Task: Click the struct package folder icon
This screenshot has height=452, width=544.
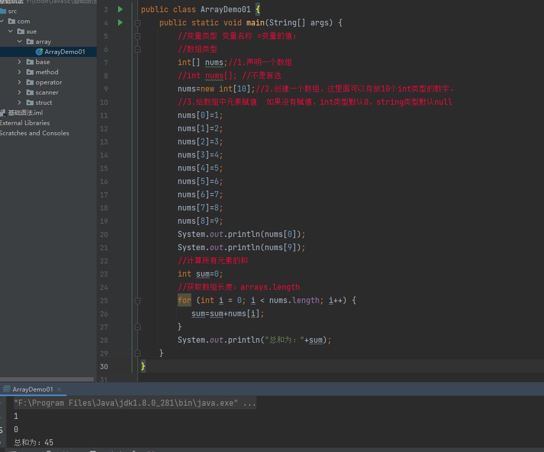Action: 30,103
